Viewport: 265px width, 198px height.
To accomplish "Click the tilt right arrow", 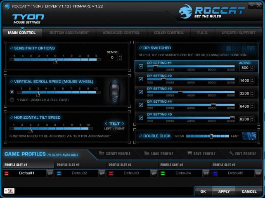I will [123, 124].
